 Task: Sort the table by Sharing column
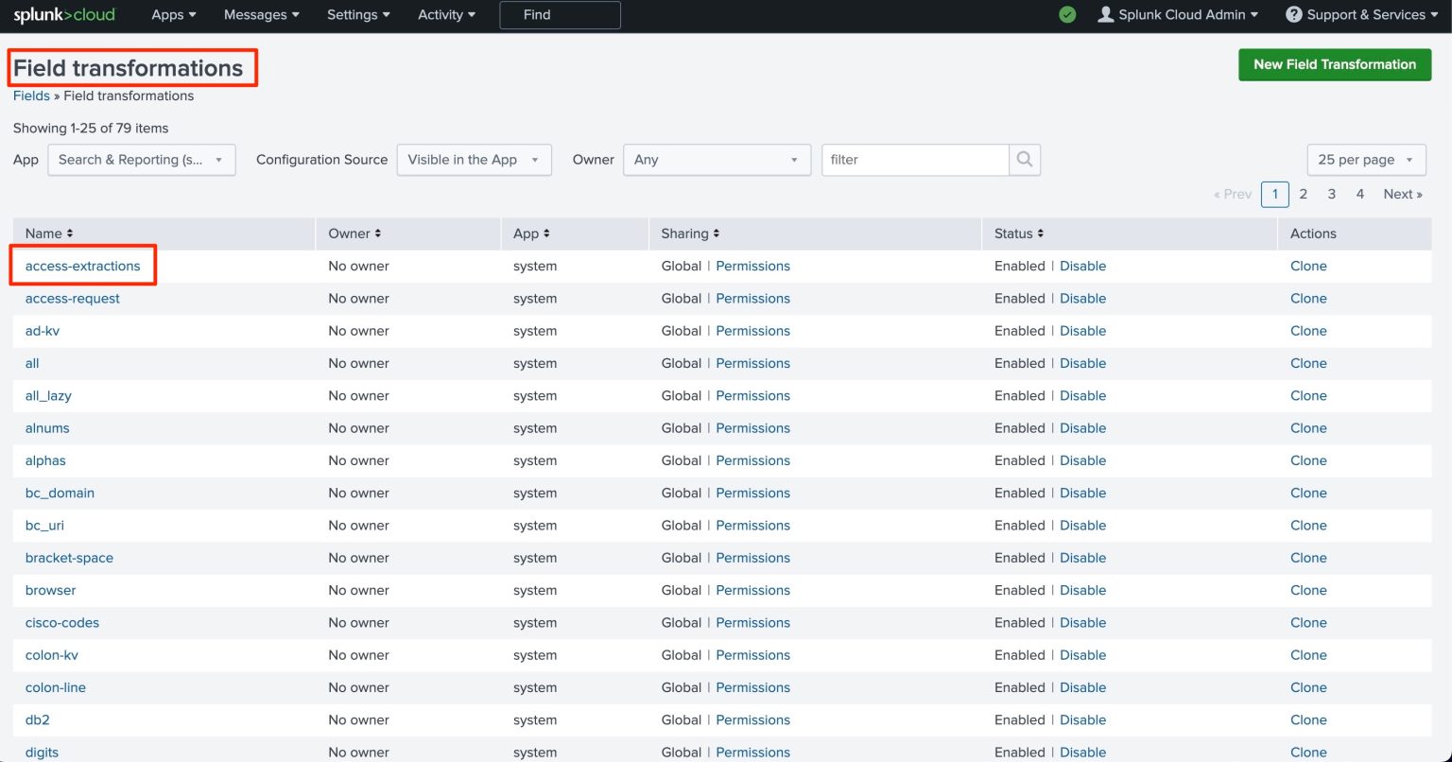(690, 234)
